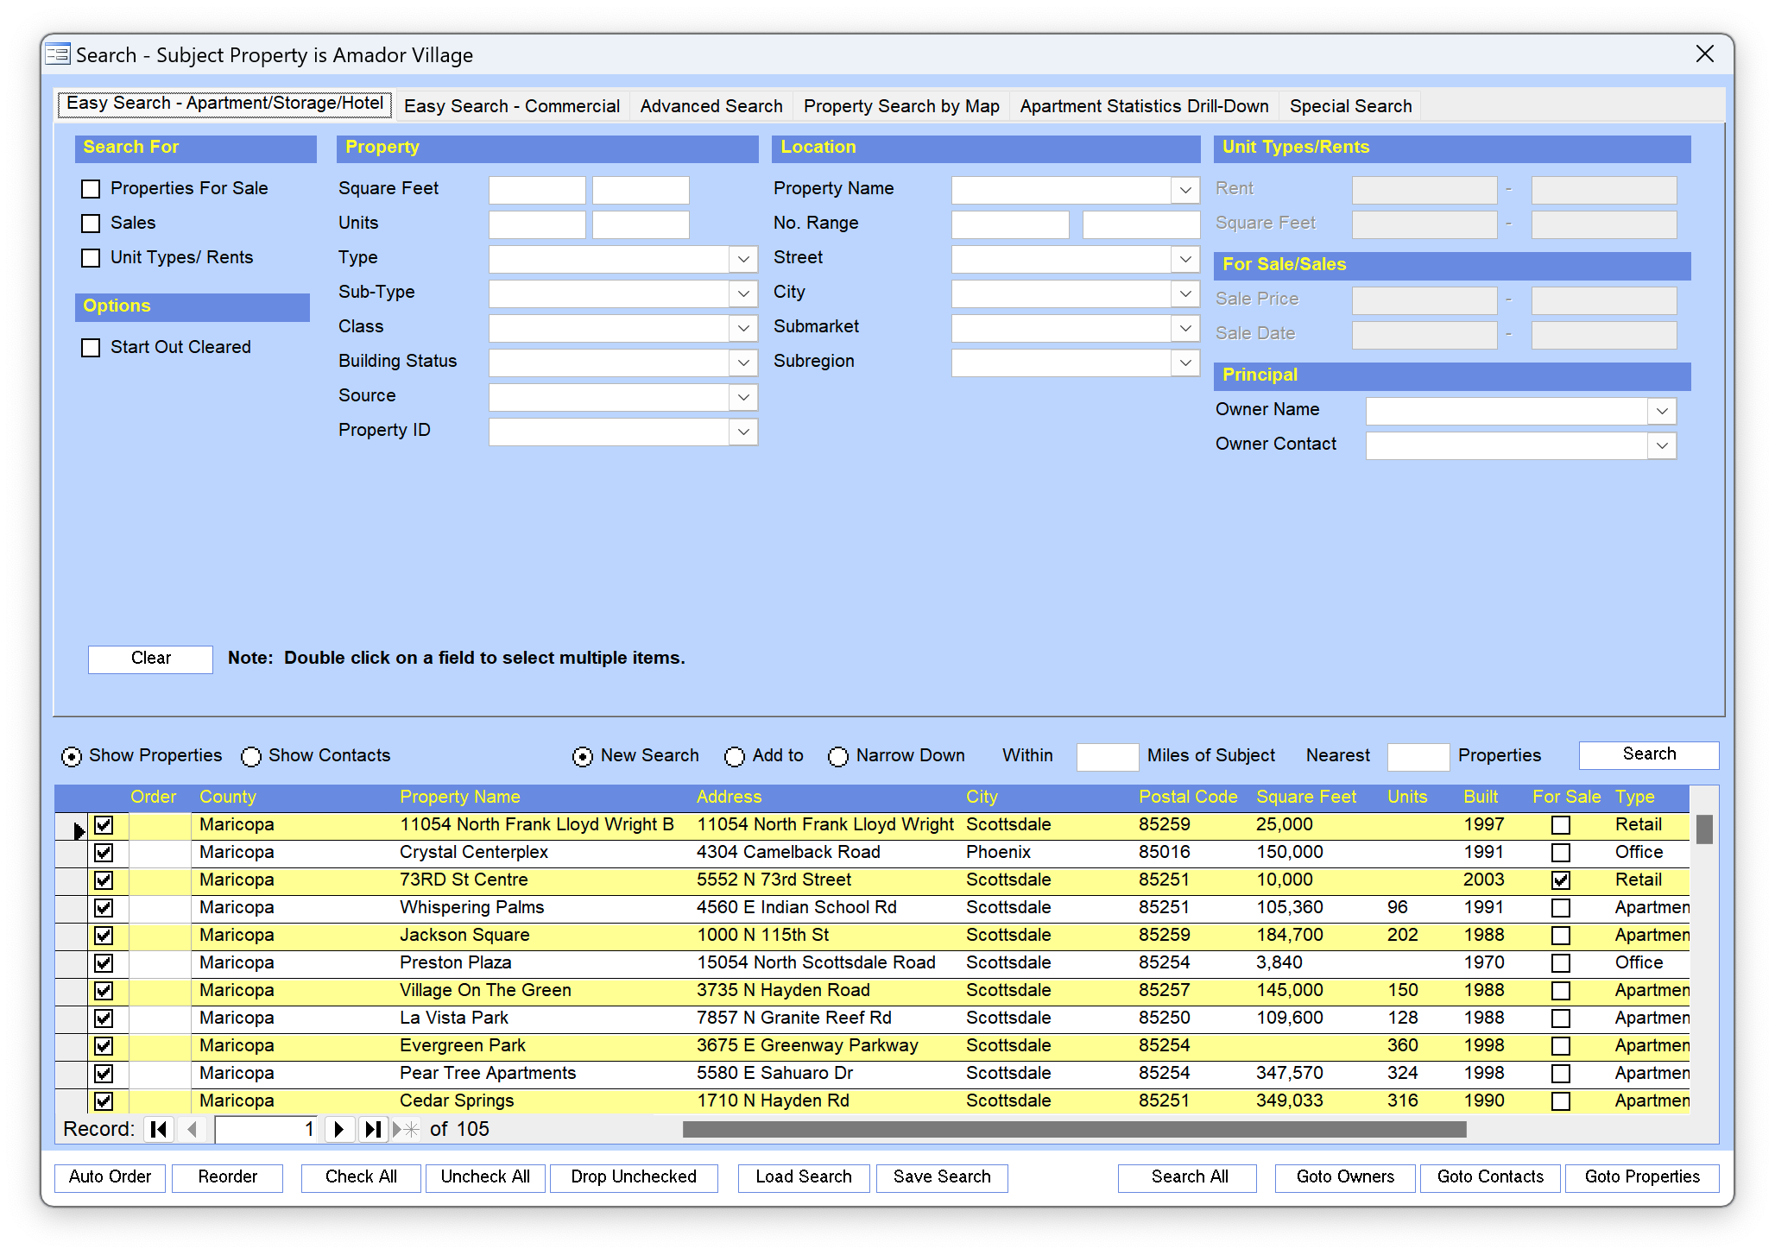This screenshot has height=1255, width=1775.
Task: Click the Save Search button
Action: click(941, 1177)
